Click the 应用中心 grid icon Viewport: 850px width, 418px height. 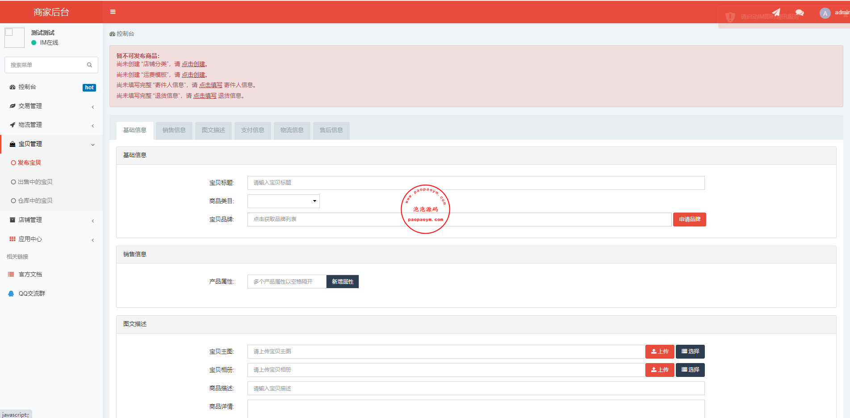pos(12,239)
